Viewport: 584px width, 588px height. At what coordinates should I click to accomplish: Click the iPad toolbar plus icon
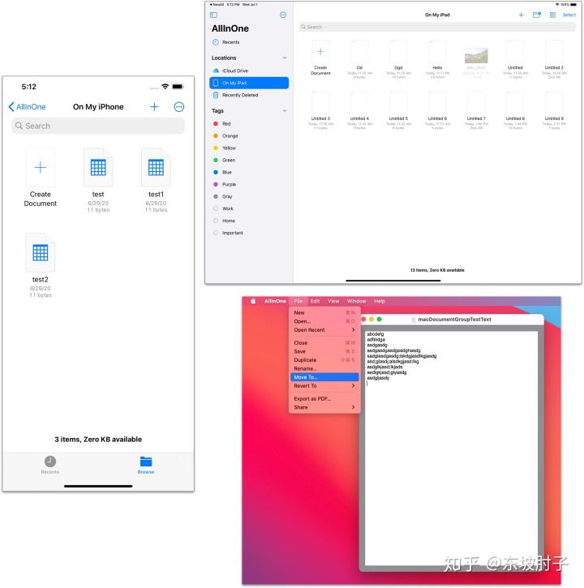(521, 15)
